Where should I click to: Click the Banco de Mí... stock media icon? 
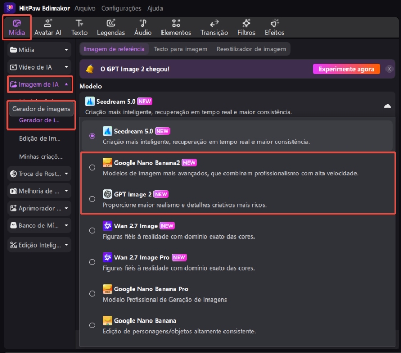click(x=13, y=225)
